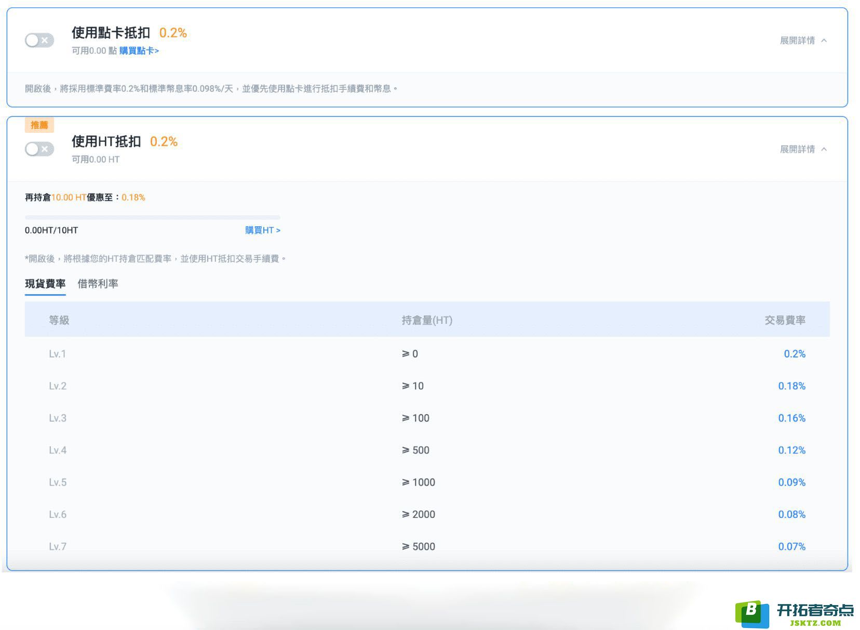Open the 購買HT > link
Image resolution: width=860 pixels, height=630 pixels.
point(263,230)
